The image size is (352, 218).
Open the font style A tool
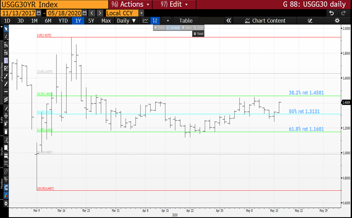[x=6, y=140]
